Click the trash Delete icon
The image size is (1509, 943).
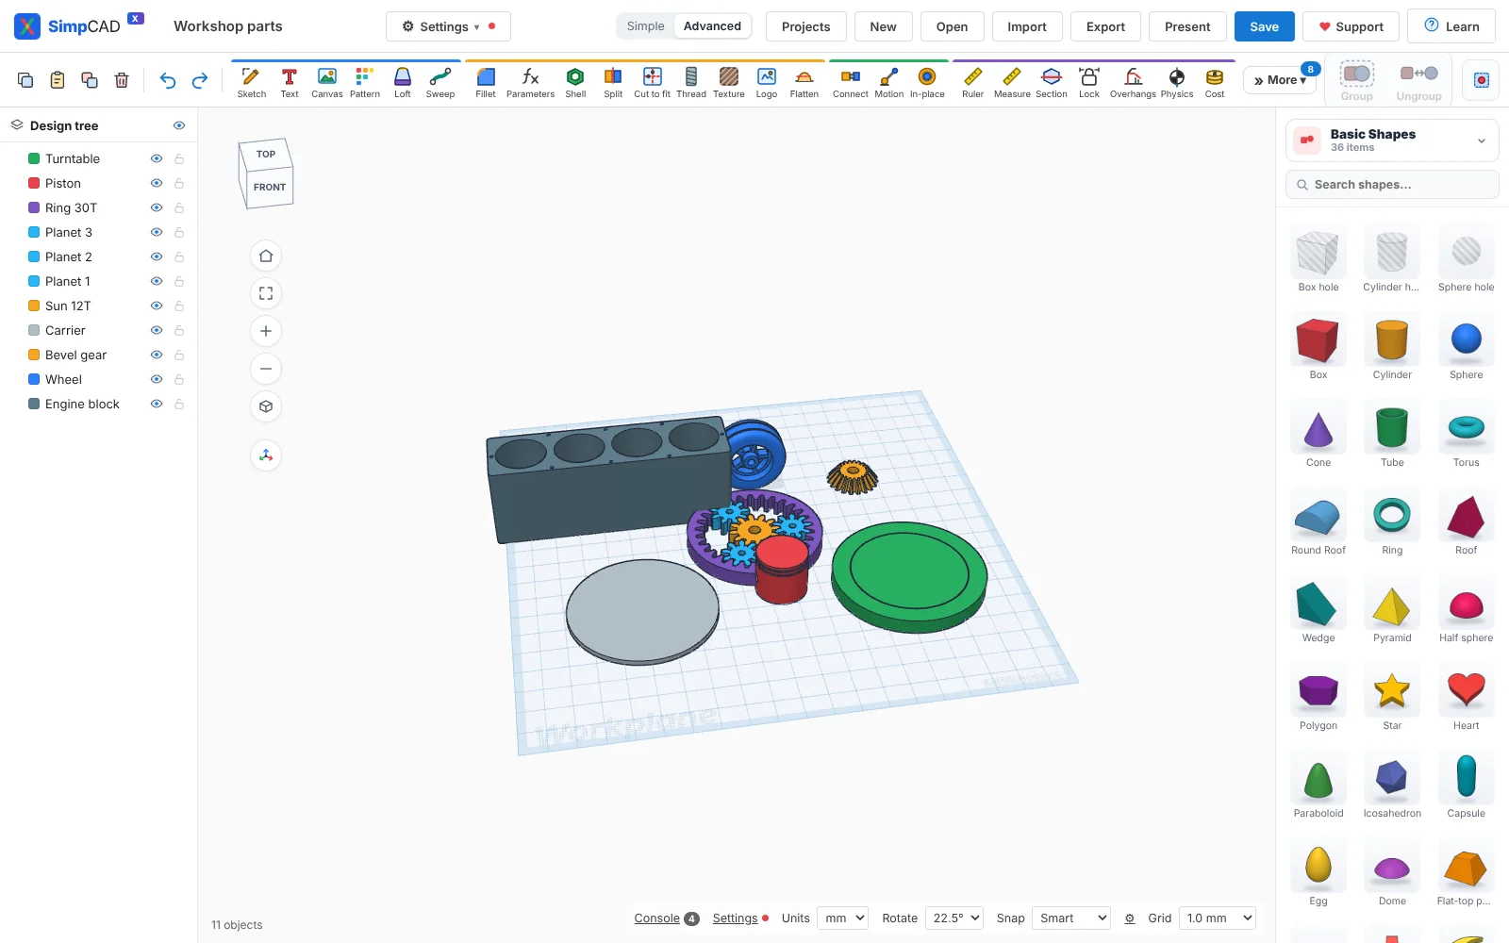coord(122,80)
